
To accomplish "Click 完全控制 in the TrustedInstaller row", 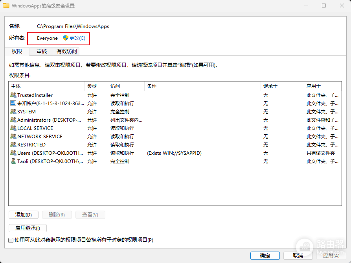I will 120,95.
